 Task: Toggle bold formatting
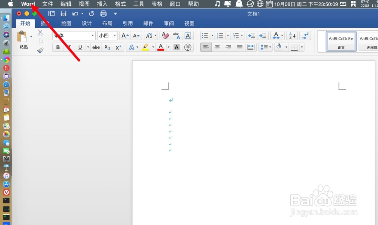coord(58,47)
